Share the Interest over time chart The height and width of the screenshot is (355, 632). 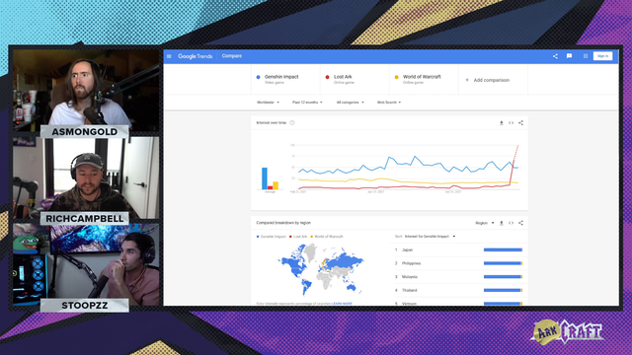[520, 122]
